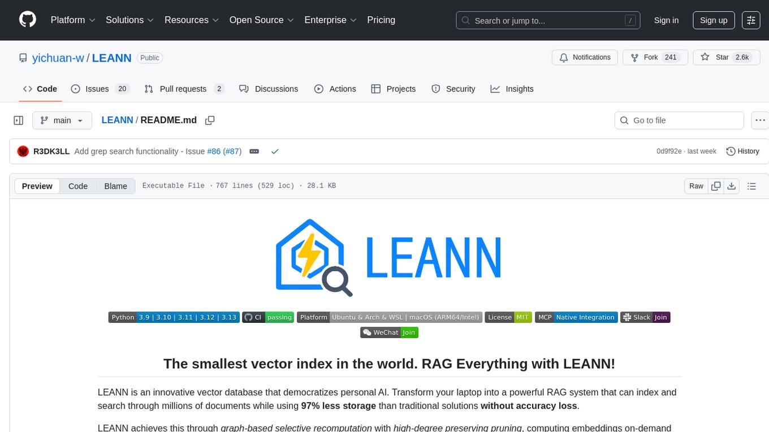Open commit 0d9f92e link

(x=670, y=152)
